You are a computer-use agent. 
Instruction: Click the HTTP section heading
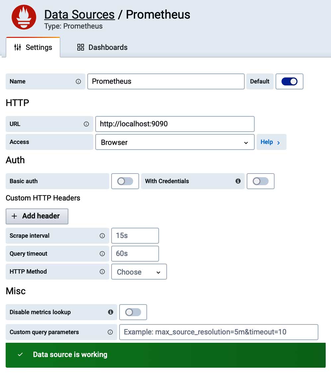tap(17, 103)
